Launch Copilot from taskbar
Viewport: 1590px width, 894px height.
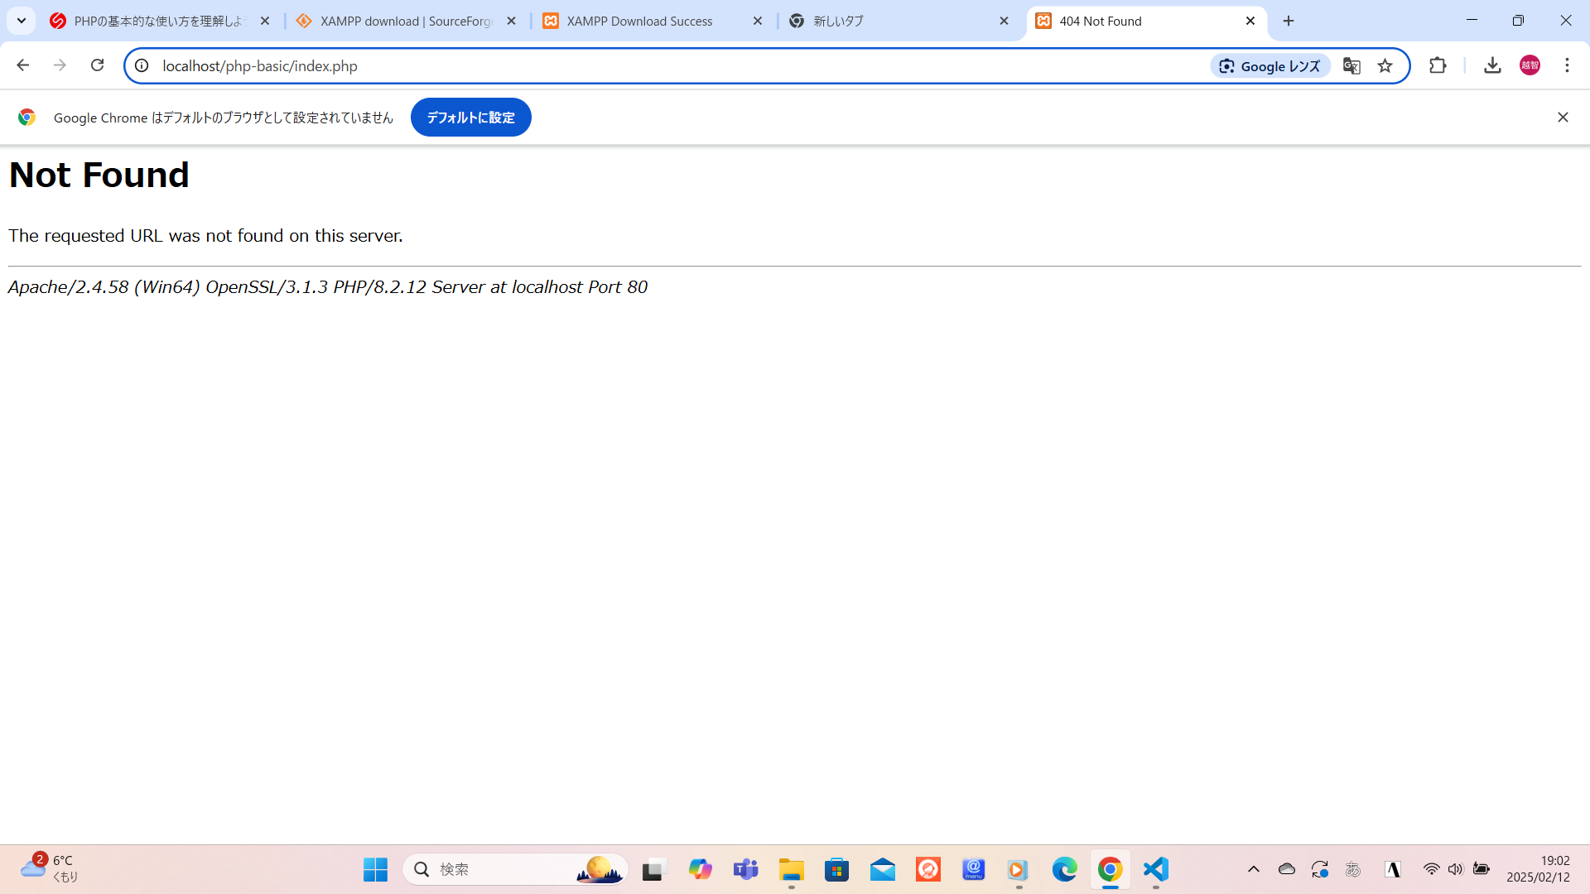pyautogui.click(x=701, y=869)
